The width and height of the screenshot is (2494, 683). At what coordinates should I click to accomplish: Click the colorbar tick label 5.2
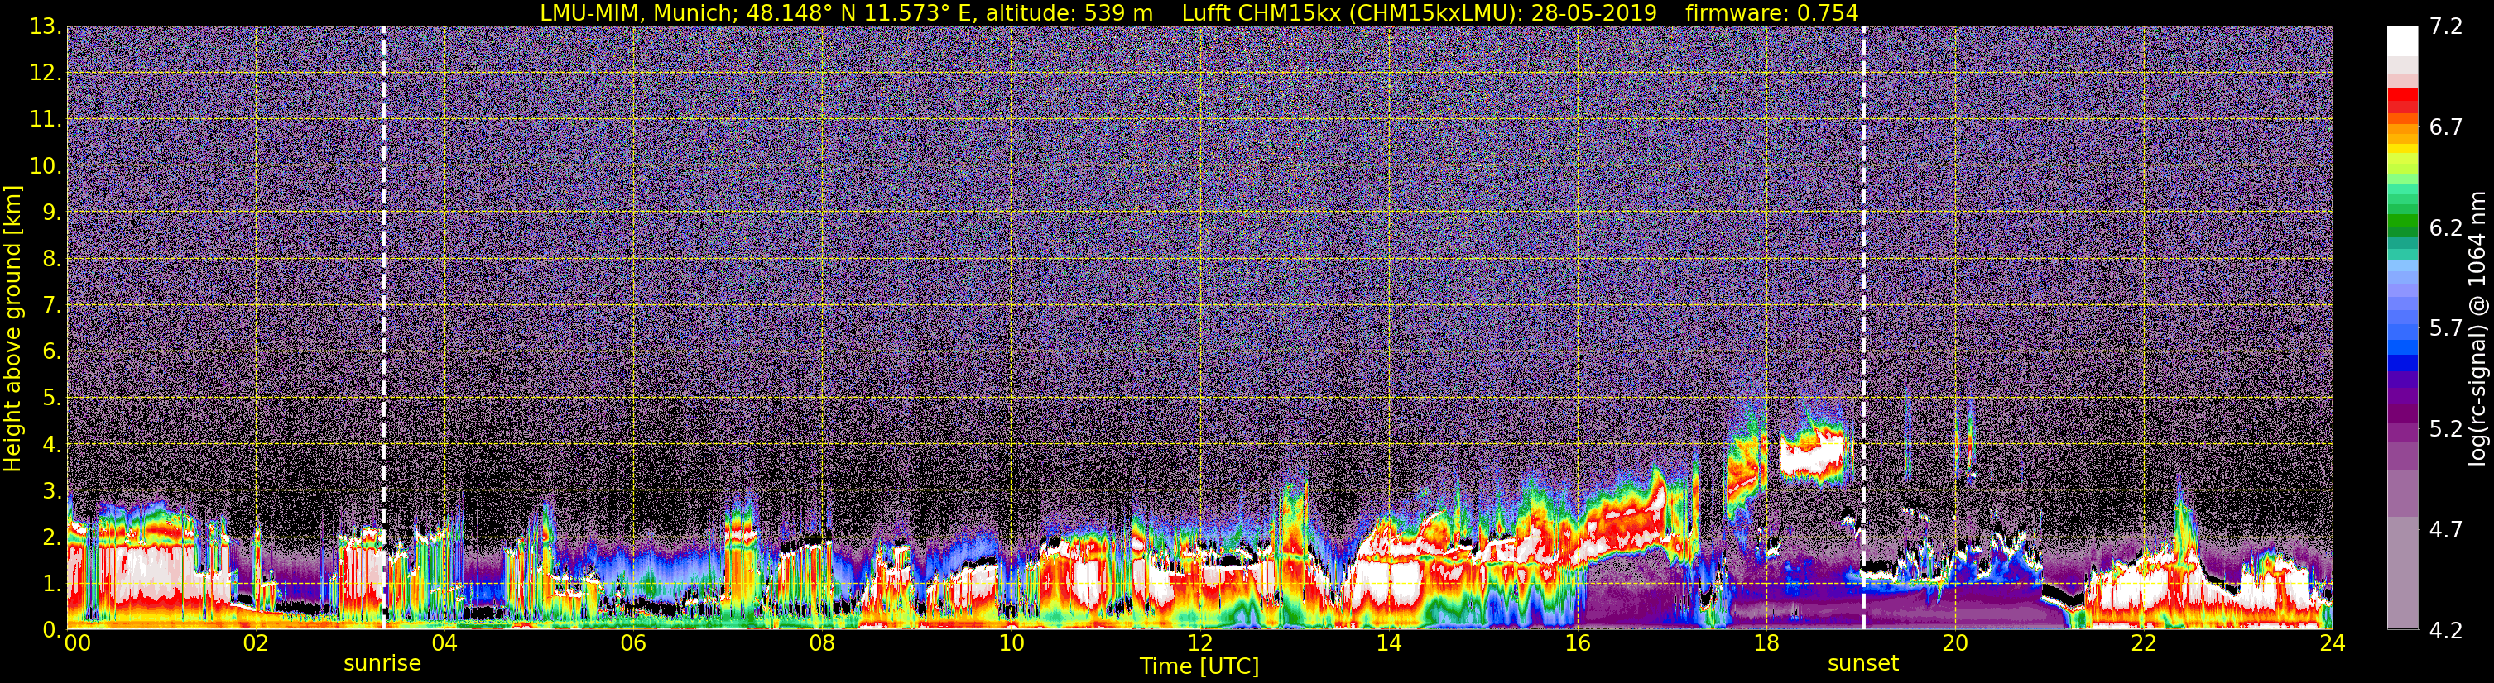(x=2446, y=429)
